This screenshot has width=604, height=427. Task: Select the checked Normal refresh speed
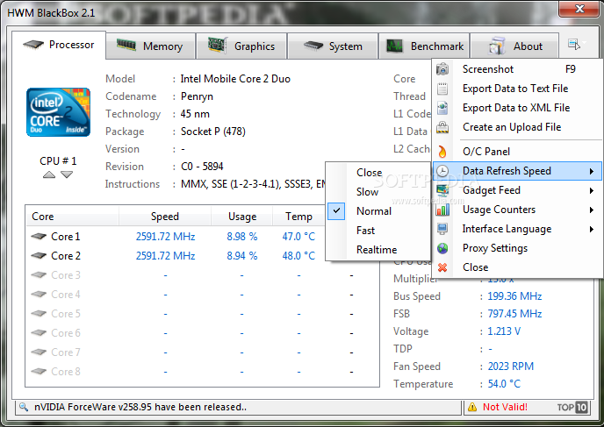(x=377, y=210)
